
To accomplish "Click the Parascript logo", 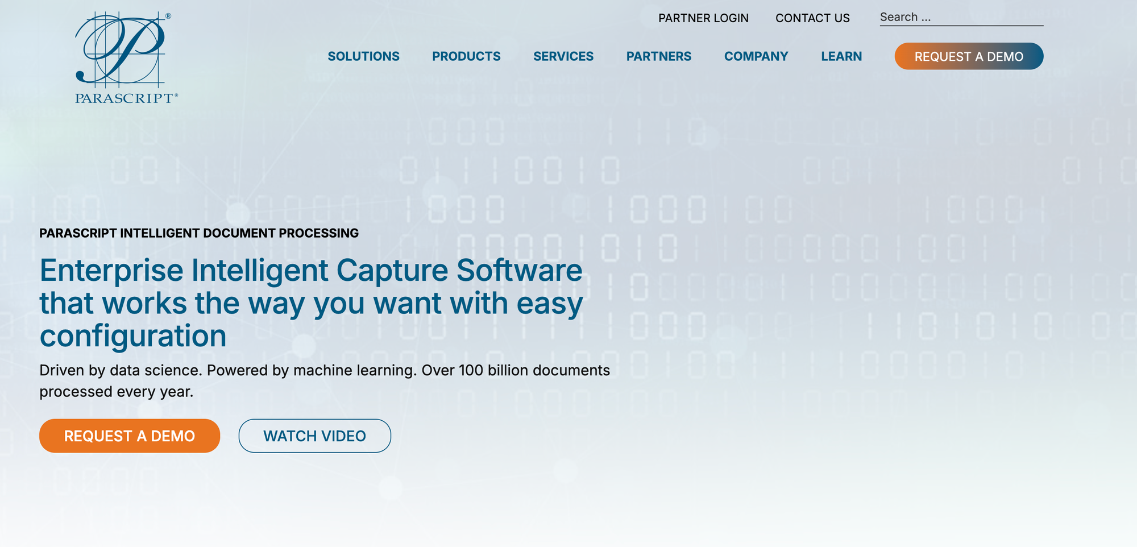I will [x=126, y=57].
